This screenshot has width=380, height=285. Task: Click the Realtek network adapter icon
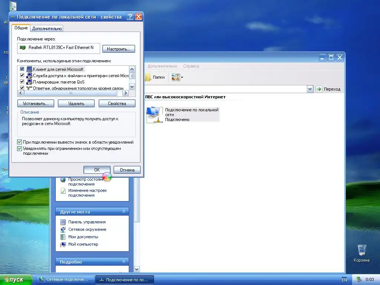23,48
